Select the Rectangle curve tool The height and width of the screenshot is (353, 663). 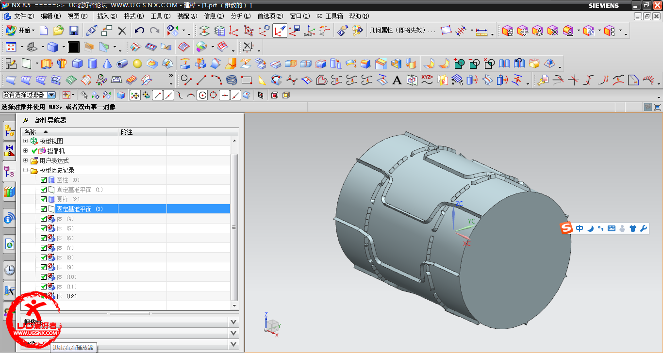pyautogui.click(x=247, y=80)
